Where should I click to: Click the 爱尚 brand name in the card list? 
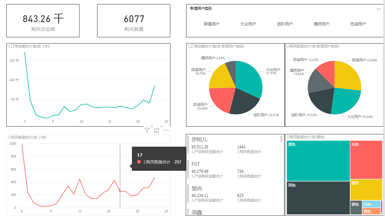[197, 189]
